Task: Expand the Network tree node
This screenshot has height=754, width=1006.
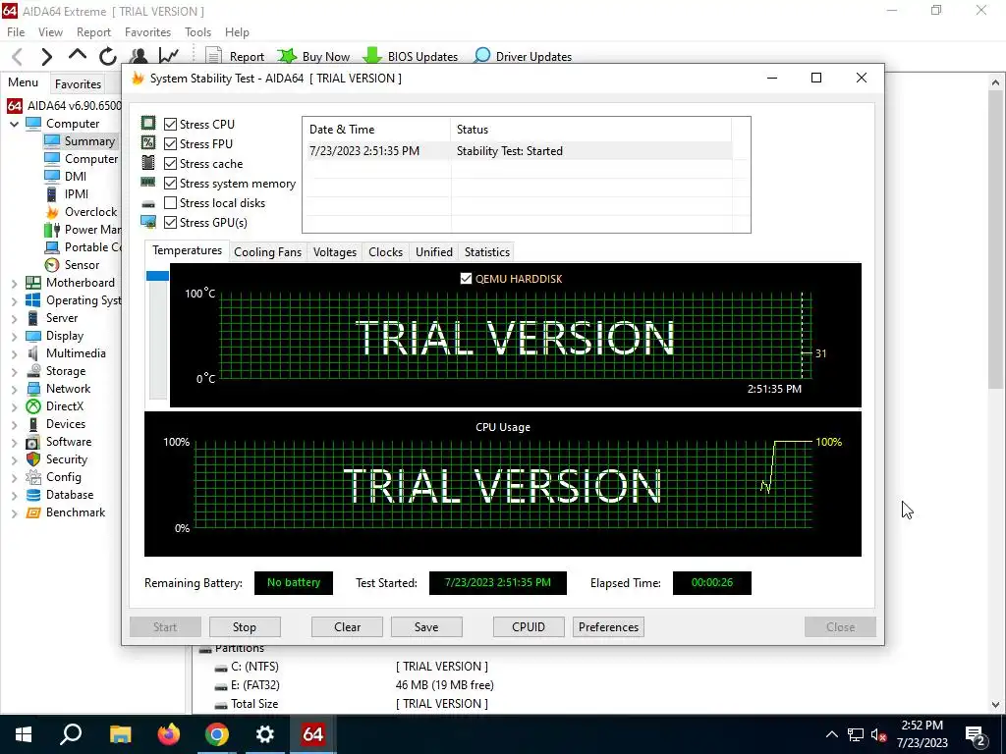Action: click(x=14, y=389)
